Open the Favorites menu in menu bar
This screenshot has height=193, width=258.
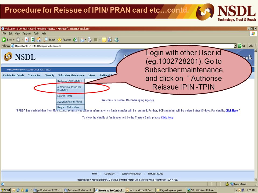tap(27, 34)
